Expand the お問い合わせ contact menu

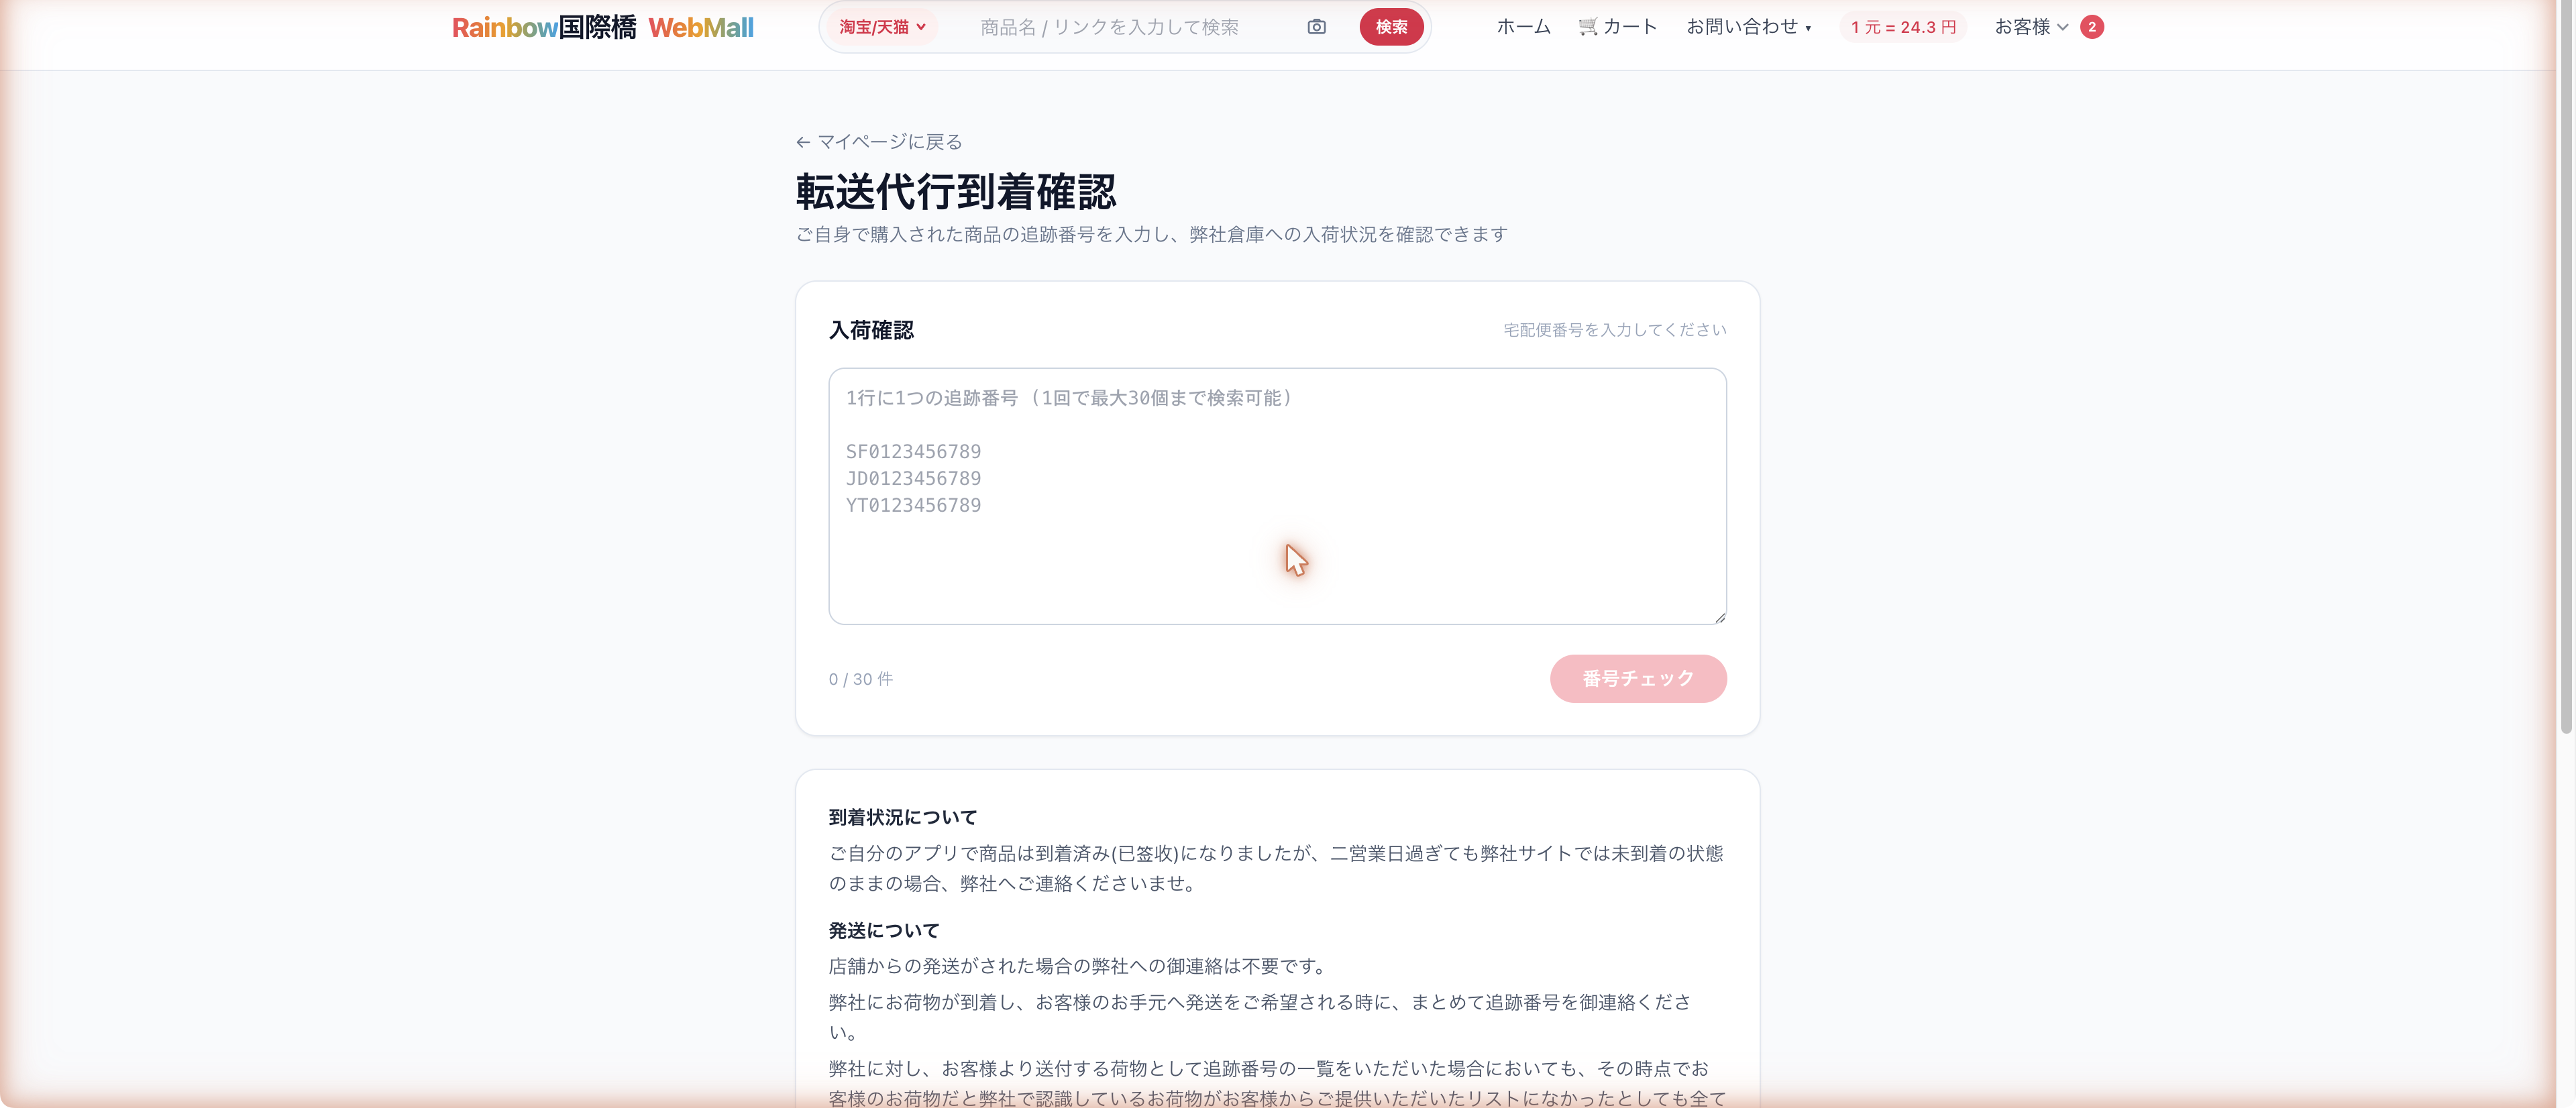tap(1748, 27)
